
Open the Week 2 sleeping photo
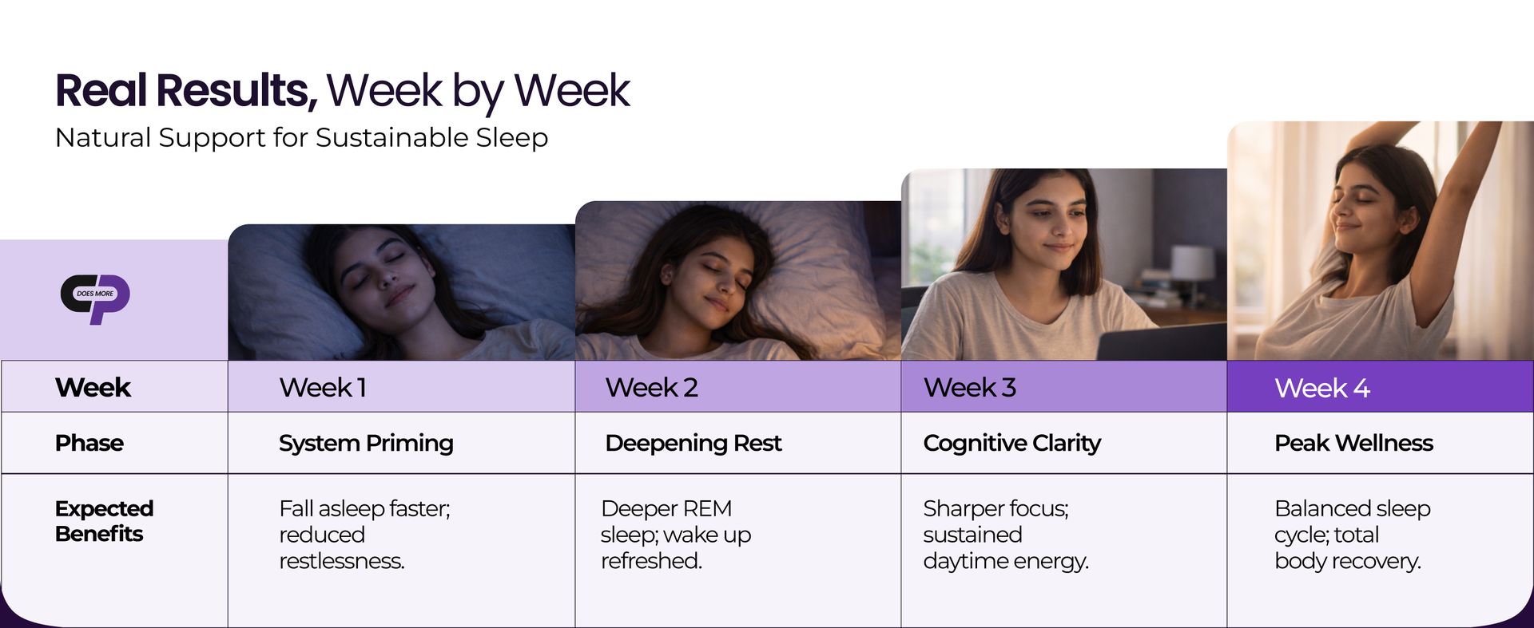(738, 280)
